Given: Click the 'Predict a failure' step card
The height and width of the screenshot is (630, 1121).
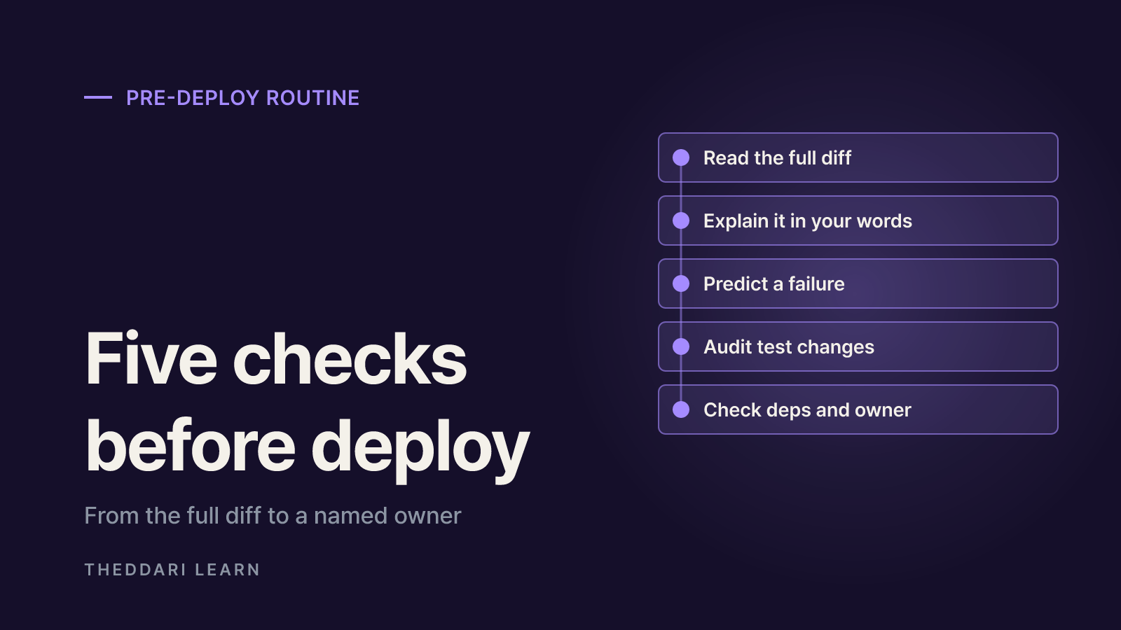Looking at the screenshot, I should 858,283.
